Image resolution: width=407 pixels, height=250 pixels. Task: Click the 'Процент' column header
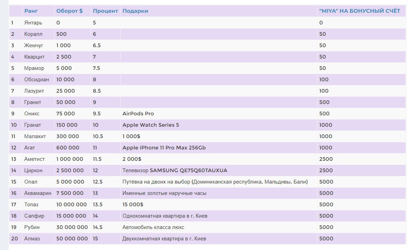pos(105,11)
